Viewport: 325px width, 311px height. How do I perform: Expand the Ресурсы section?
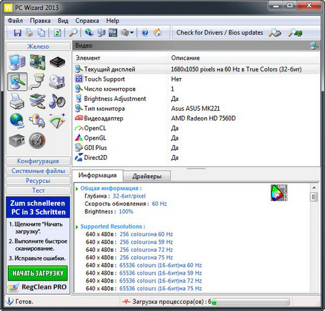click(38, 181)
